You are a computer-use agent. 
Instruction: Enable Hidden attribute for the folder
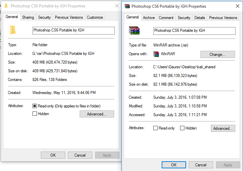34,114
